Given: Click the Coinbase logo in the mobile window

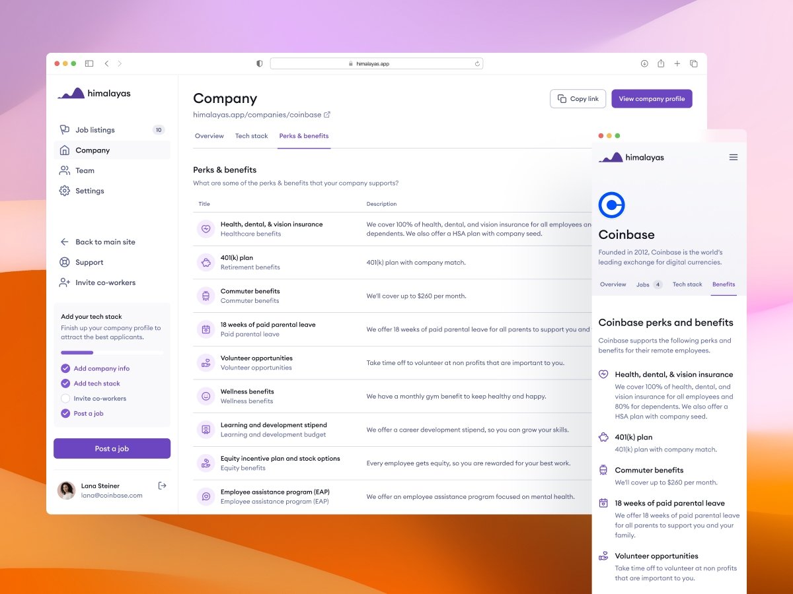Looking at the screenshot, I should point(612,205).
